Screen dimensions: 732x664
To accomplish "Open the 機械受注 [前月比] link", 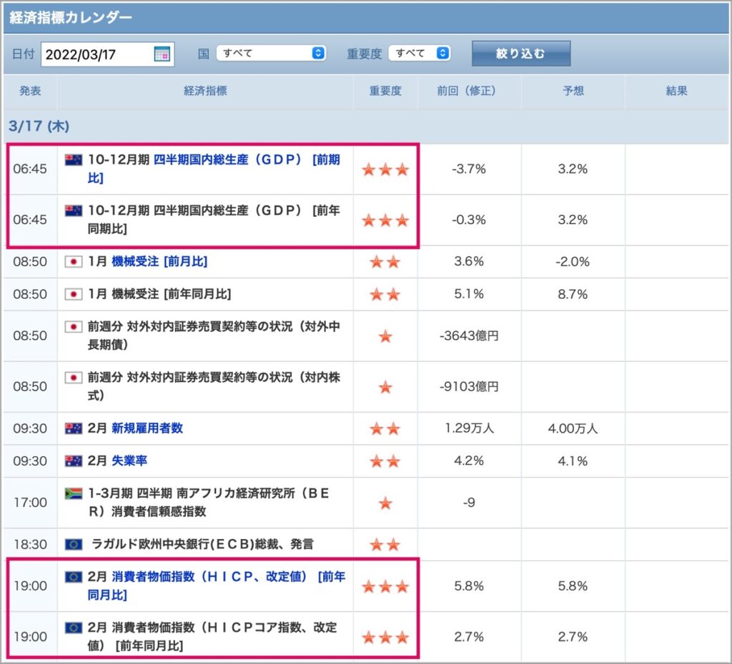I will (x=159, y=261).
